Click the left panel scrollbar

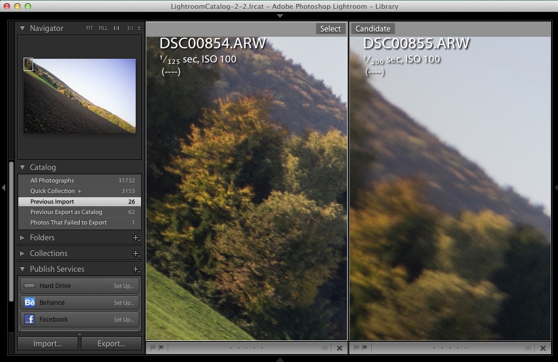(x=12, y=232)
